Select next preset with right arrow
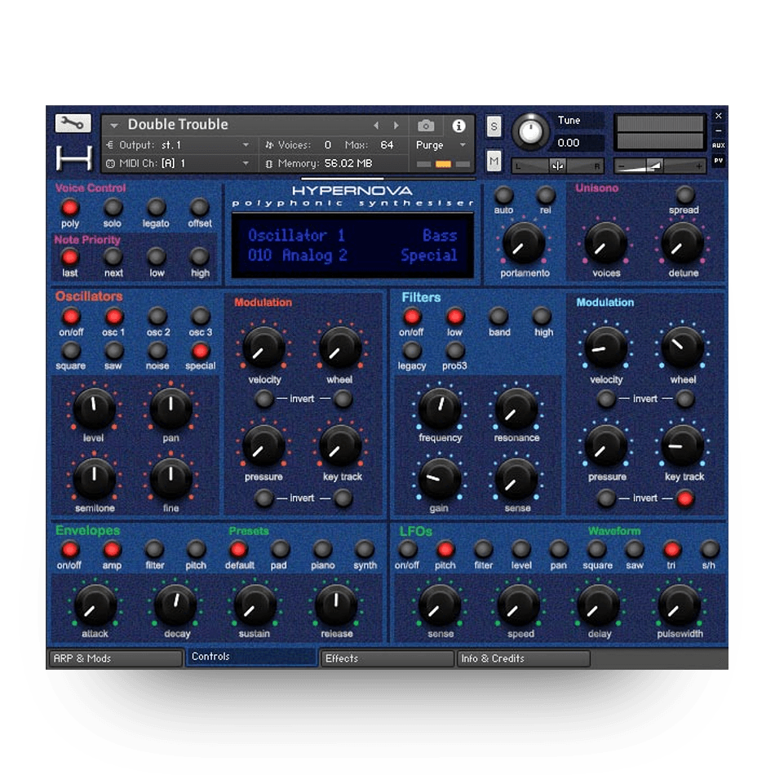775x775 pixels. pos(396,126)
